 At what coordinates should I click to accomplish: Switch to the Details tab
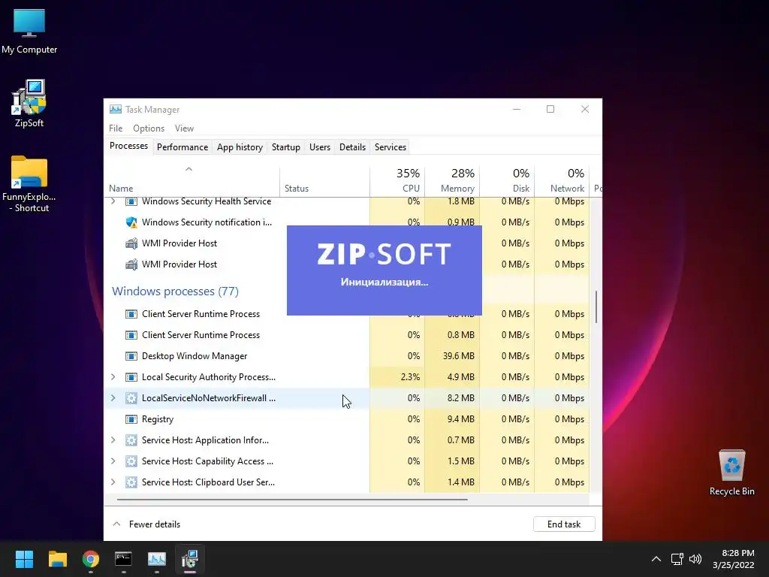(x=353, y=147)
